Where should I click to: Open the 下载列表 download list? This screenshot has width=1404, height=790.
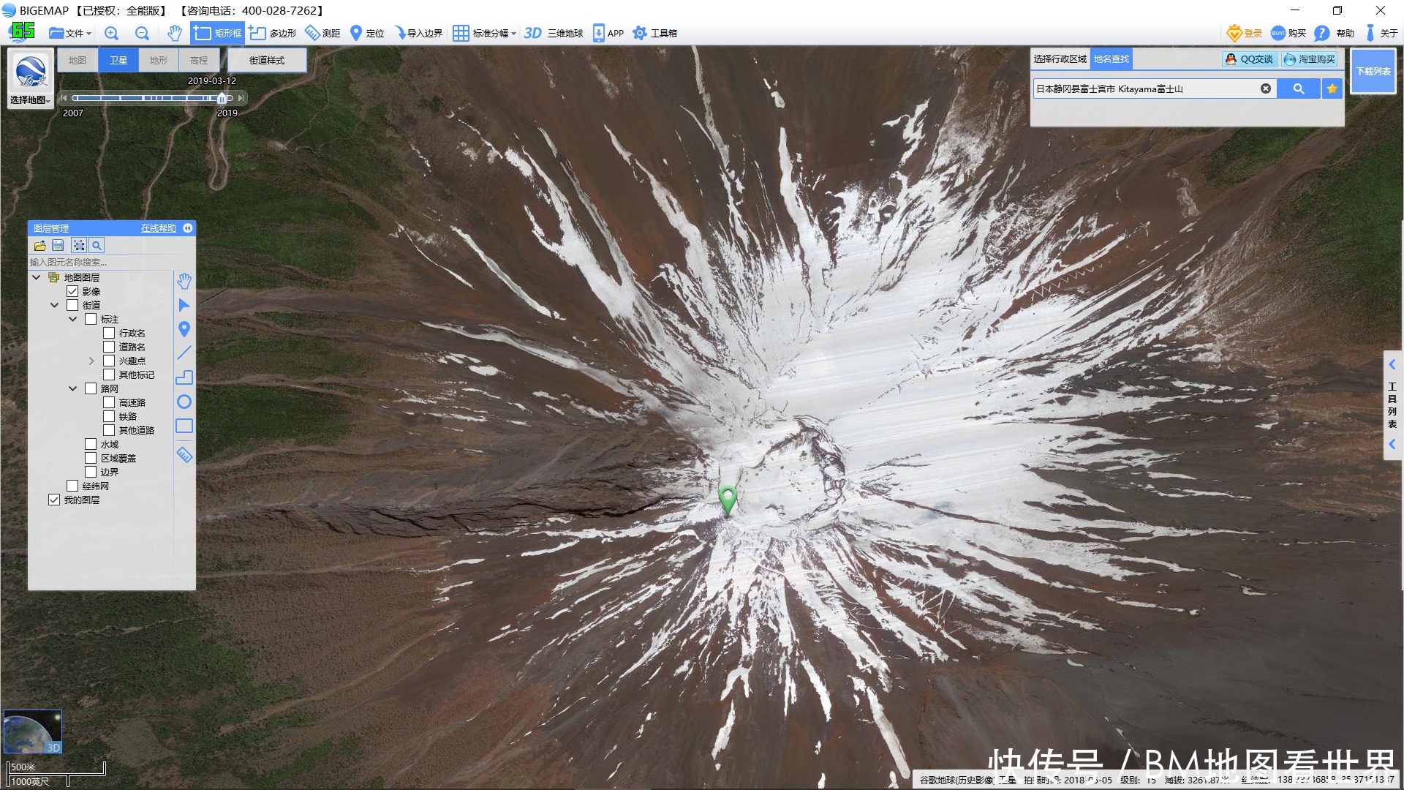(x=1373, y=71)
